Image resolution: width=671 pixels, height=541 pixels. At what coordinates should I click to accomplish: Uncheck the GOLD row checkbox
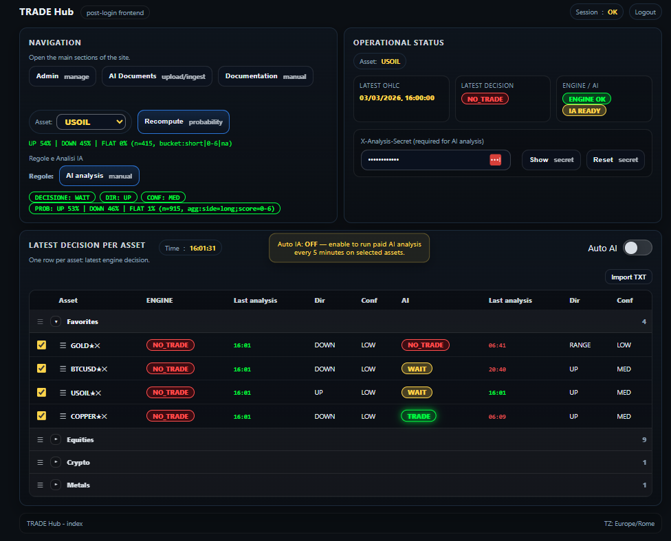pos(41,345)
